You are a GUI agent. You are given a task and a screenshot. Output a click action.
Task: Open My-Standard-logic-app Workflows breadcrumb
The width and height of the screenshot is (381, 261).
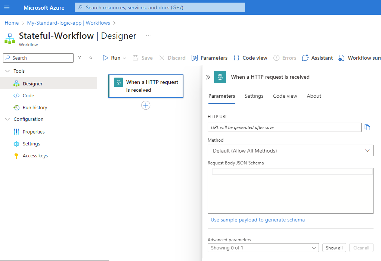coord(68,23)
